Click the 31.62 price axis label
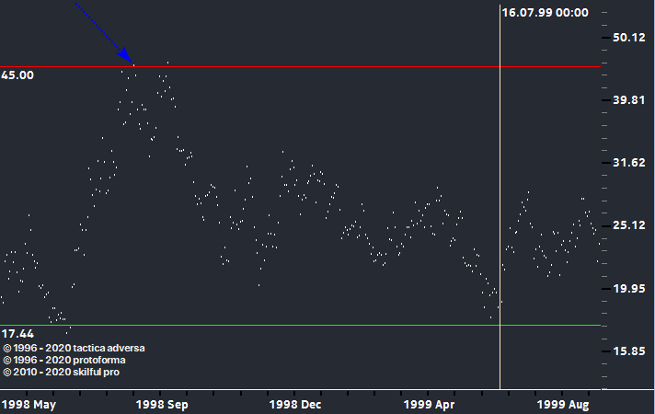The width and height of the screenshot is (655, 414). (x=631, y=163)
